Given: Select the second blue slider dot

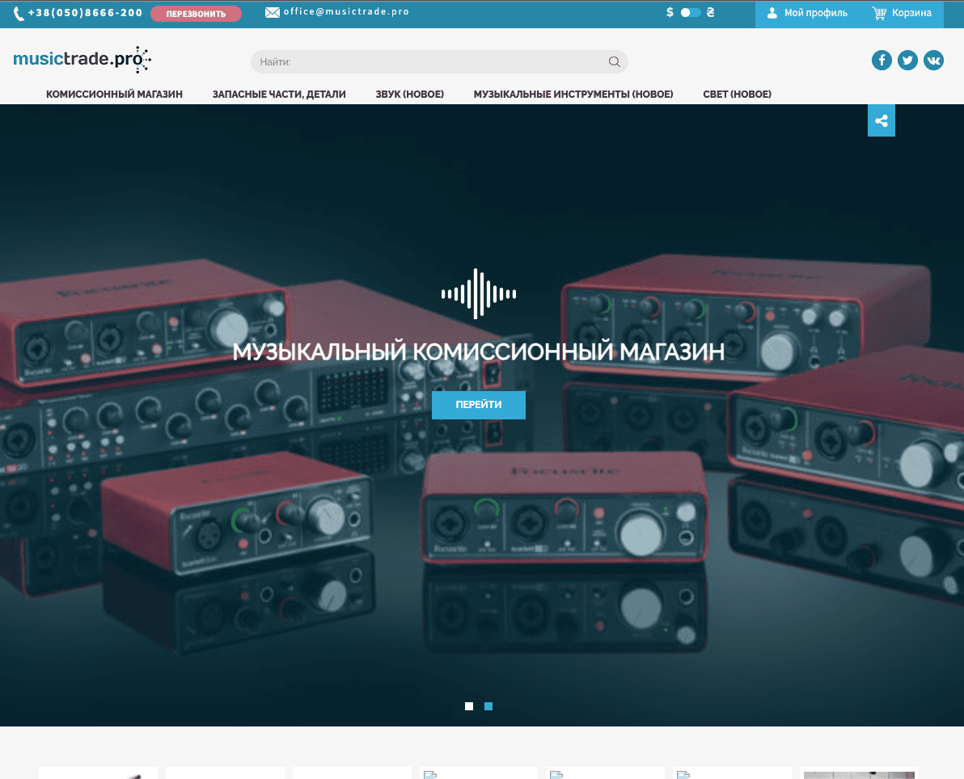Looking at the screenshot, I should pos(488,706).
